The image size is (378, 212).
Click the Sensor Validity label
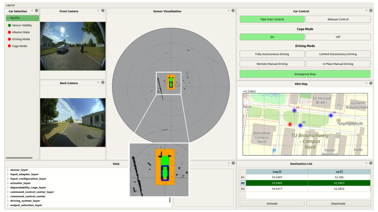[22, 25]
